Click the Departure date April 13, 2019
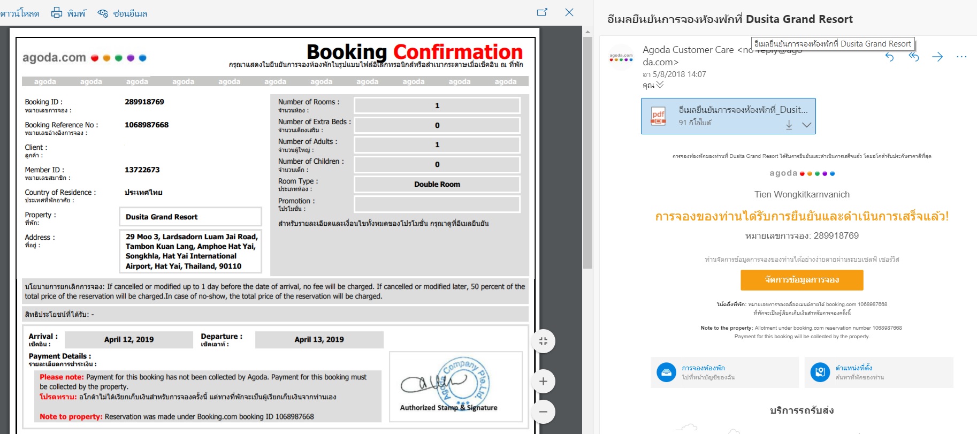 319,339
